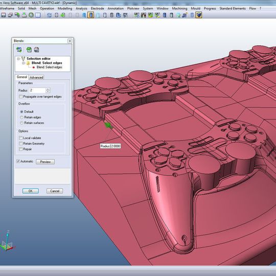The width and height of the screenshot is (276, 276).
Task: Click the green radius arrow handle on model
Action: tap(108, 125)
